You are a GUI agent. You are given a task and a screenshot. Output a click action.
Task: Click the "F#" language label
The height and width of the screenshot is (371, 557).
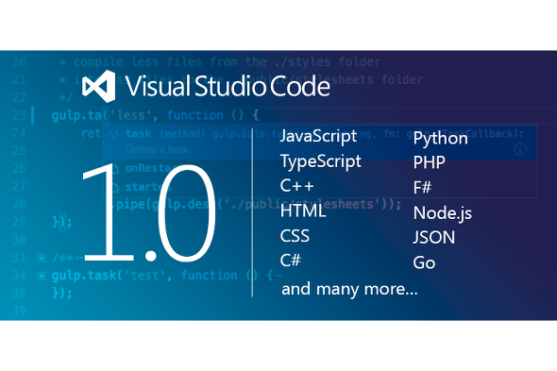pos(422,188)
